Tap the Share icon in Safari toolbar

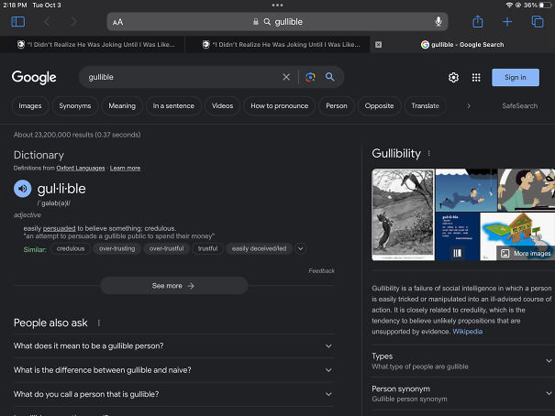click(x=477, y=21)
